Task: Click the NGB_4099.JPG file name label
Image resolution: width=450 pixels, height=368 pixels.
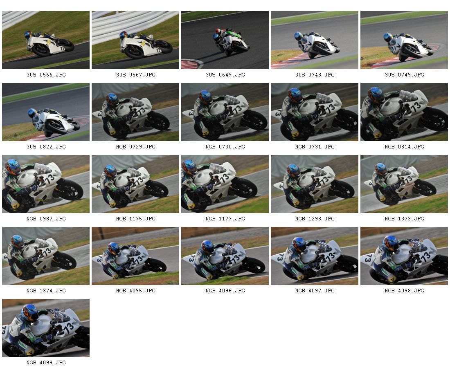Action: 46,363
